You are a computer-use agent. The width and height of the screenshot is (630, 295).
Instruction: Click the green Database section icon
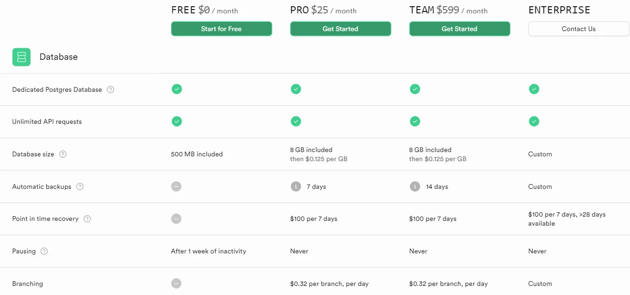(22, 57)
